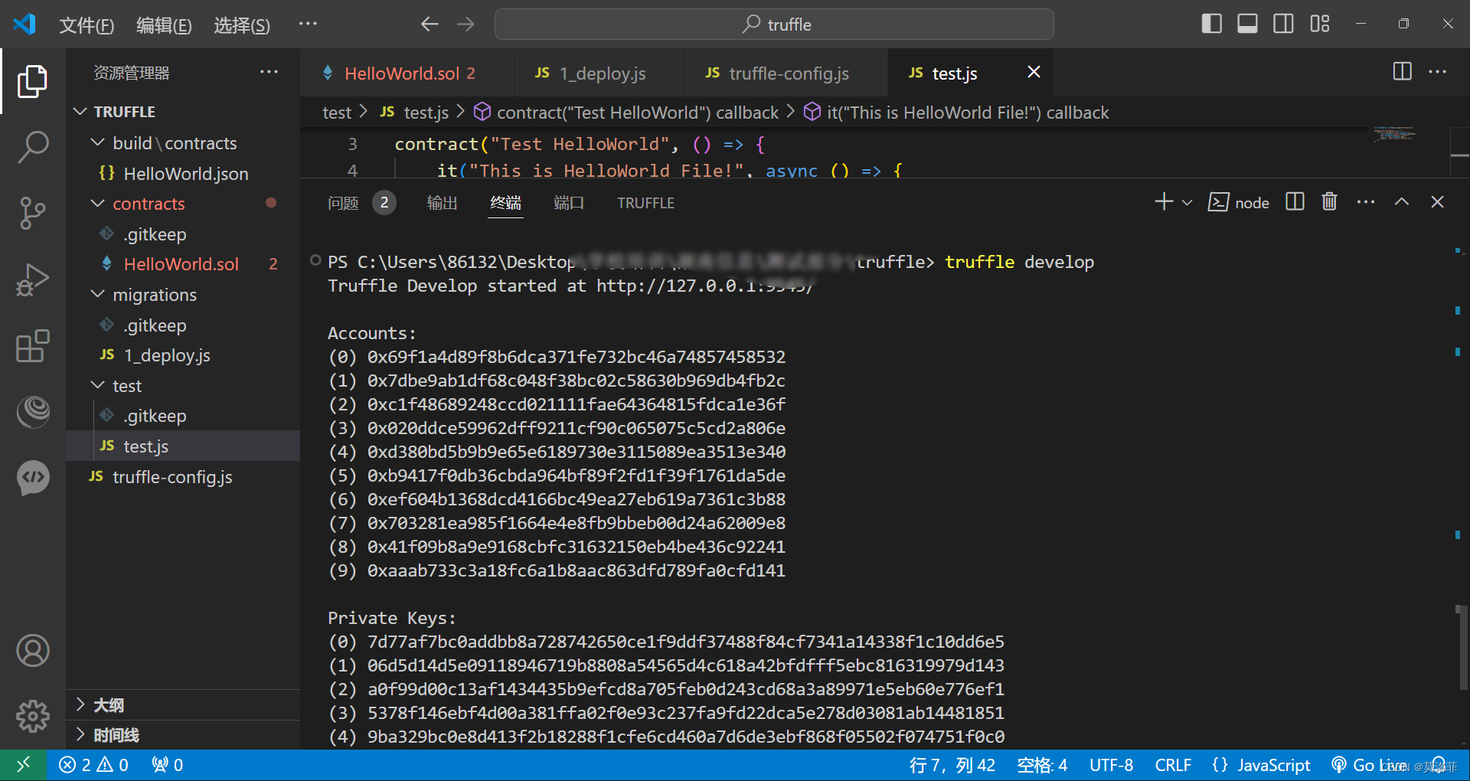The height and width of the screenshot is (781, 1470).
Task: Change the CRLF line ending
Action: [1172, 765]
